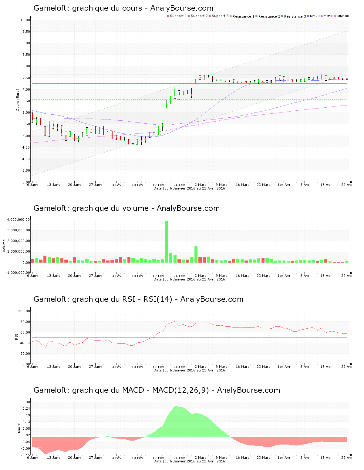Click '27 Janv' under the MACD chart
The width and height of the screenshot is (364, 470).
(x=96, y=458)
